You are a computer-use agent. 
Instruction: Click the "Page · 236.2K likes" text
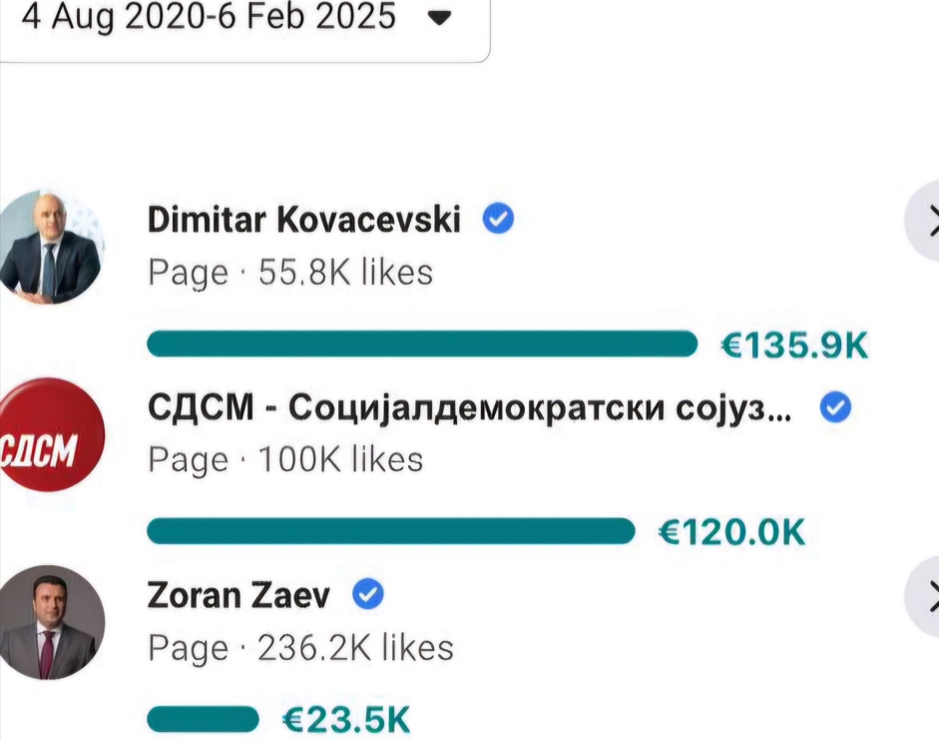pyautogui.click(x=300, y=648)
